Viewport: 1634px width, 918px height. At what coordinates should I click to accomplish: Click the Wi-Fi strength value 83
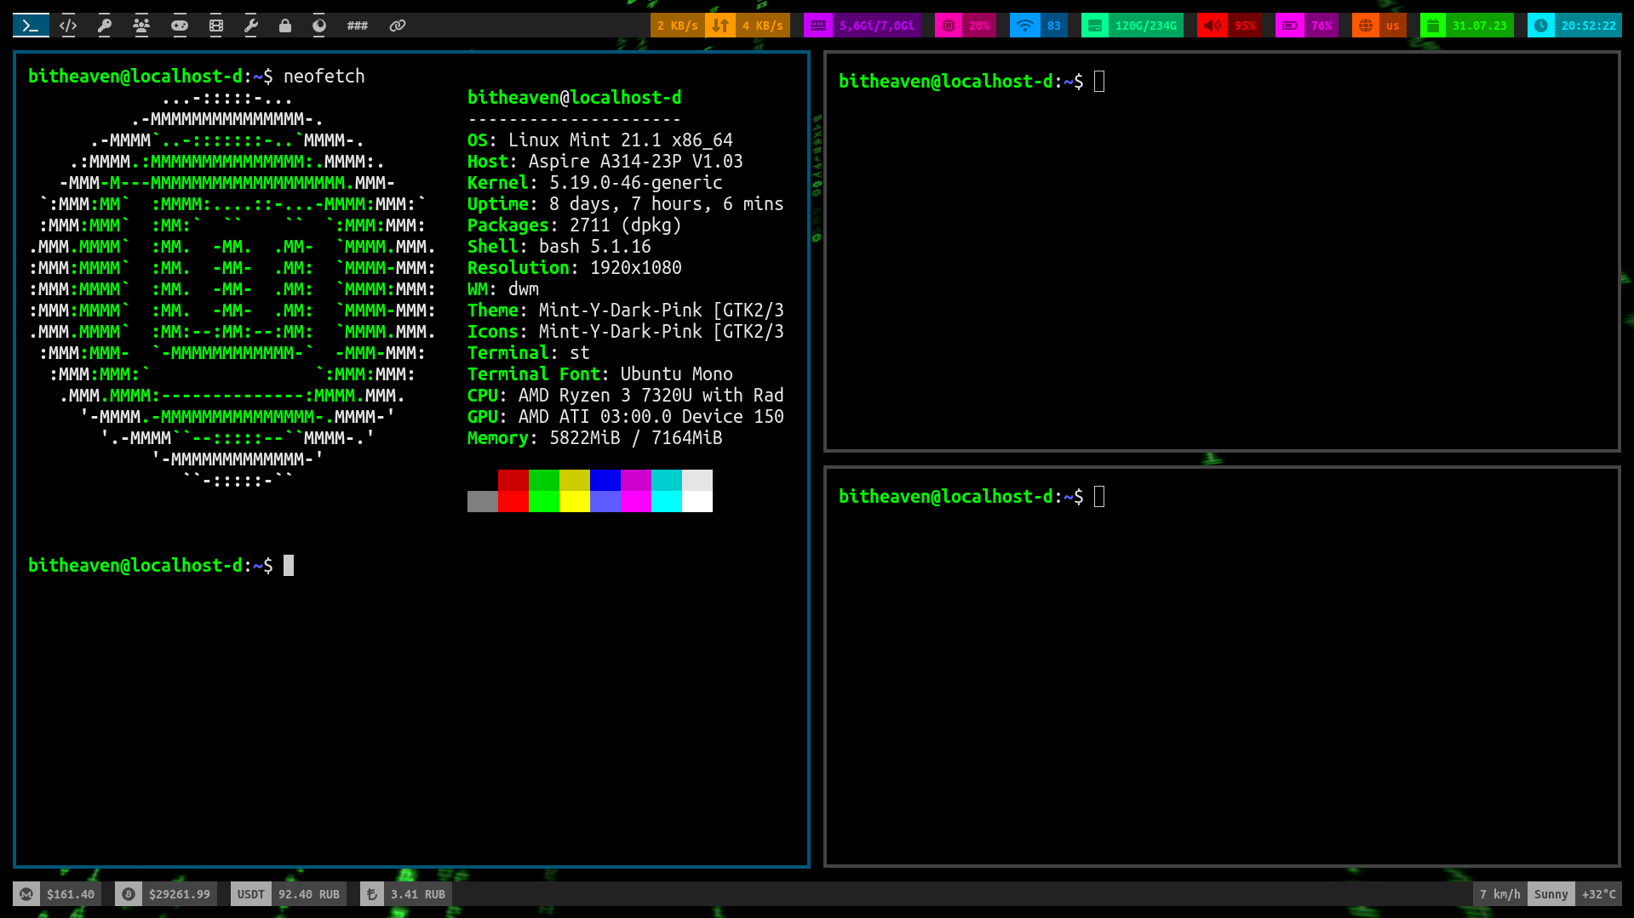click(x=1054, y=26)
